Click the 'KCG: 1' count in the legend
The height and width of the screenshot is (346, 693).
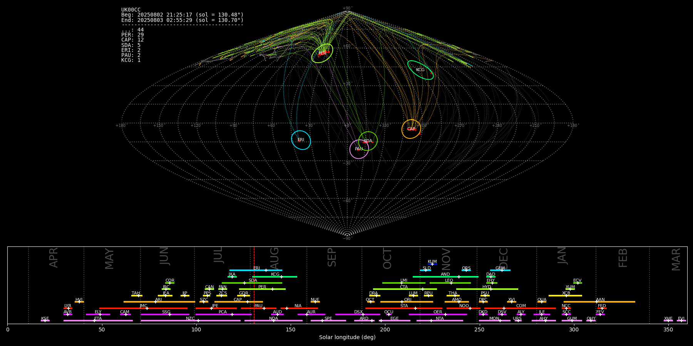coord(131,60)
